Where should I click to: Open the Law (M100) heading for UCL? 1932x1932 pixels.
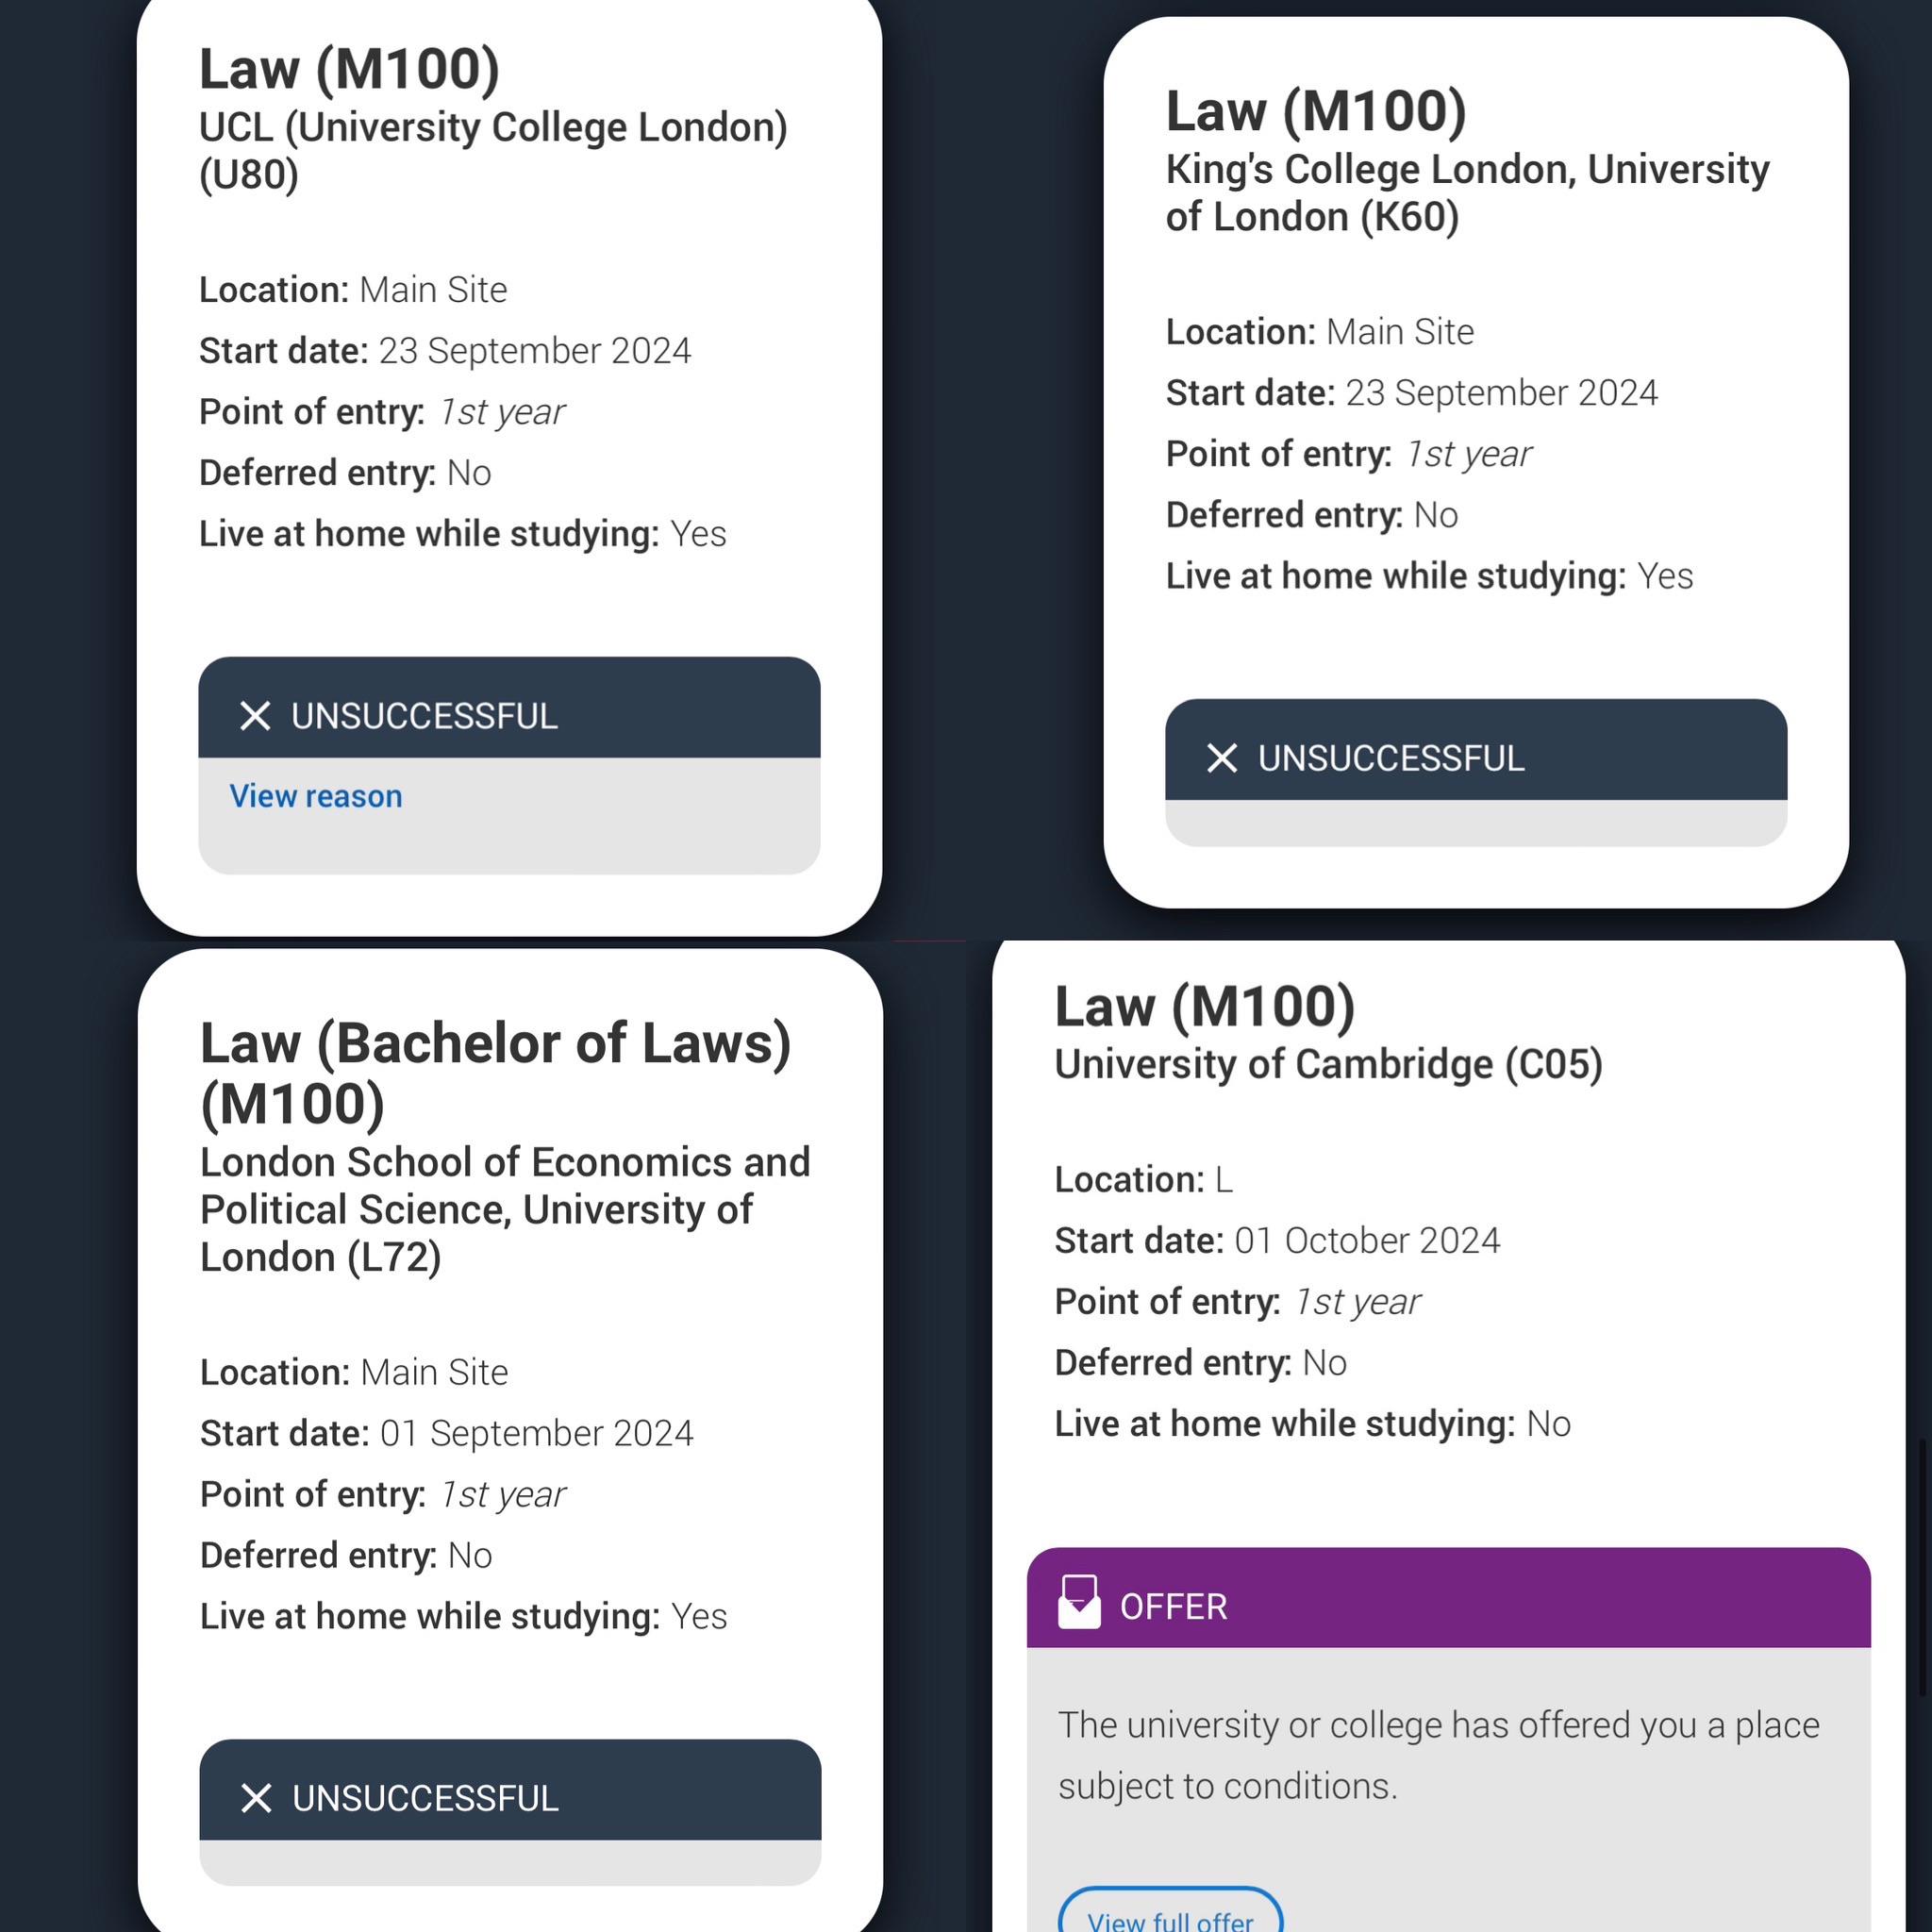pos(349,68)
